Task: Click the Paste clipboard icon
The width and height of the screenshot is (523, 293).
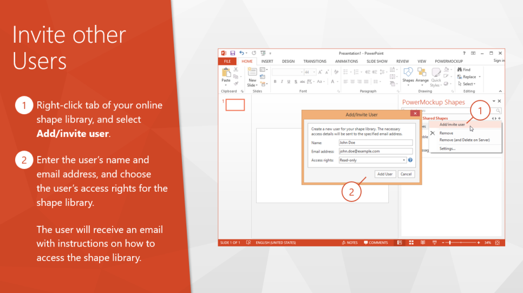Action: (226, 73)
